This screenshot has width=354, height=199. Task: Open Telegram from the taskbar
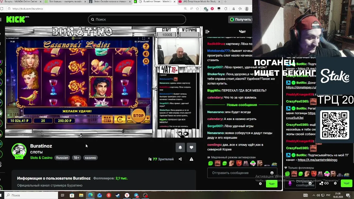click(136, 195)
